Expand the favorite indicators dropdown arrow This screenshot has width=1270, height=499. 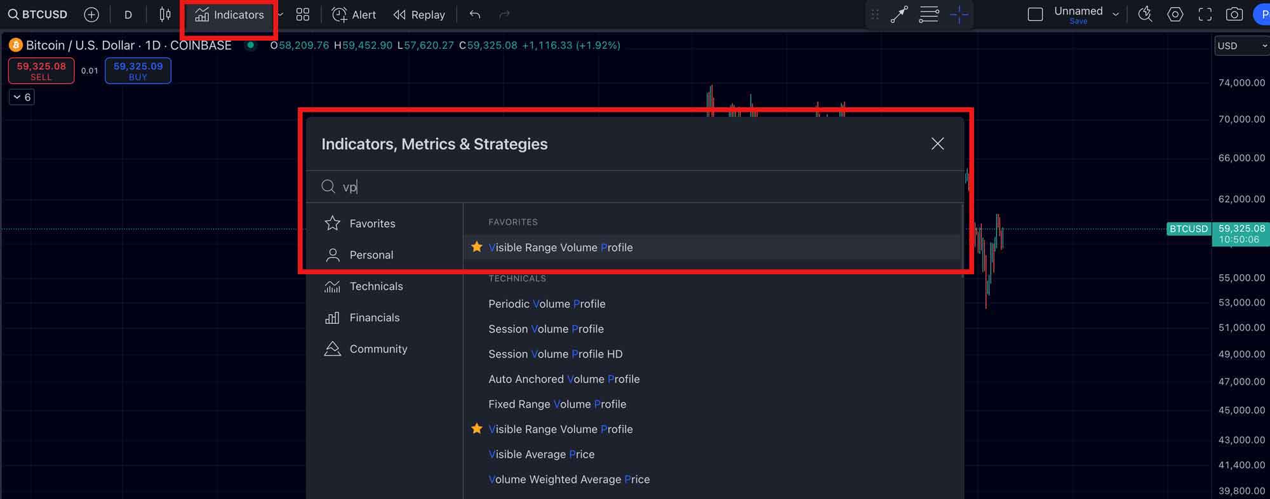click(x=280, y=15)
